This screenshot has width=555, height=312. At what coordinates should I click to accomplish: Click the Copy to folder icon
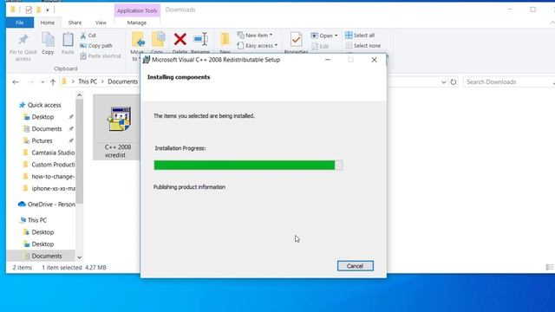pos(158,40)
